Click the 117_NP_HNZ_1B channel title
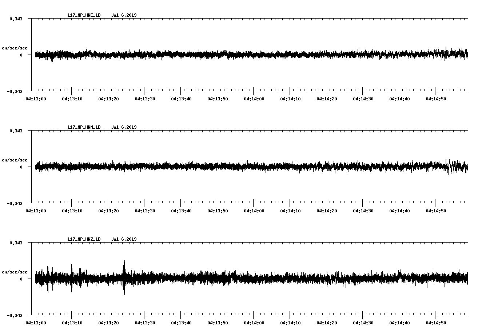494x336 pixels. (84, 239)
